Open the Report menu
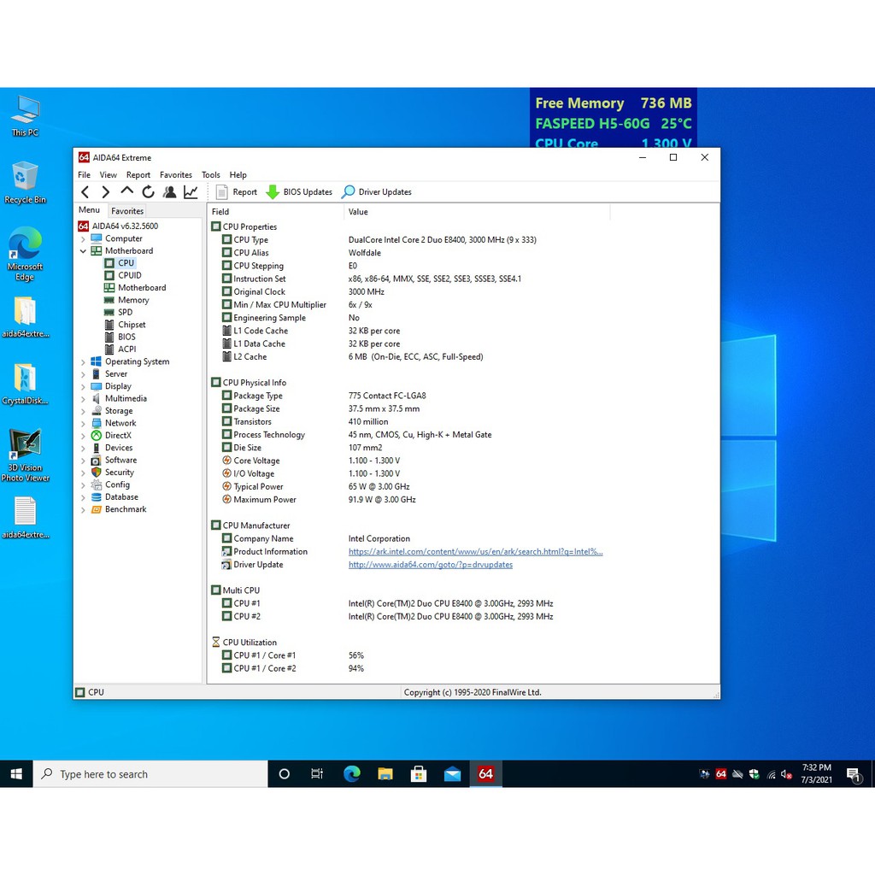Image resolution: width=875 pixels, height=875 pixels. (x=138, y=174)
